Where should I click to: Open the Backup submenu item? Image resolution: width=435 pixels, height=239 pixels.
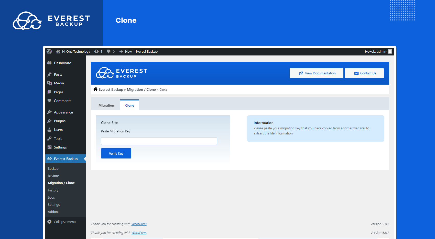[53, 168]
